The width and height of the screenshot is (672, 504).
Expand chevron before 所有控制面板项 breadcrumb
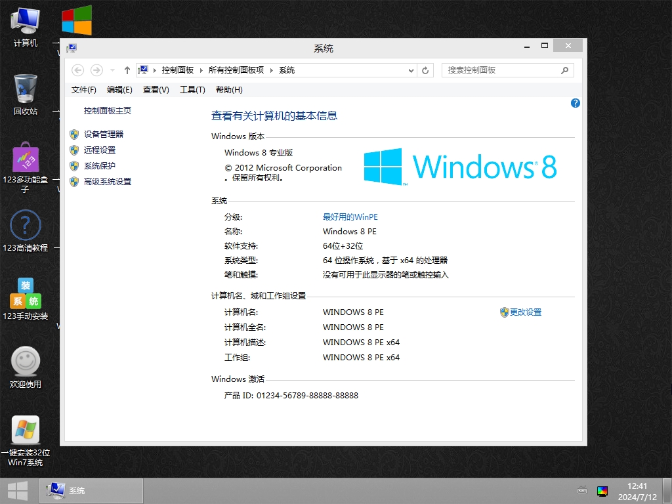[201, 70]
